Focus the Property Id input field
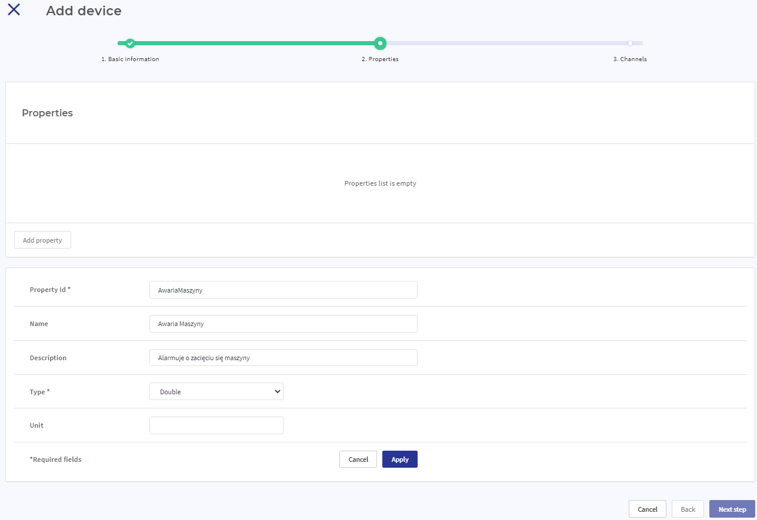757x520 pixels. pos(284,290)
